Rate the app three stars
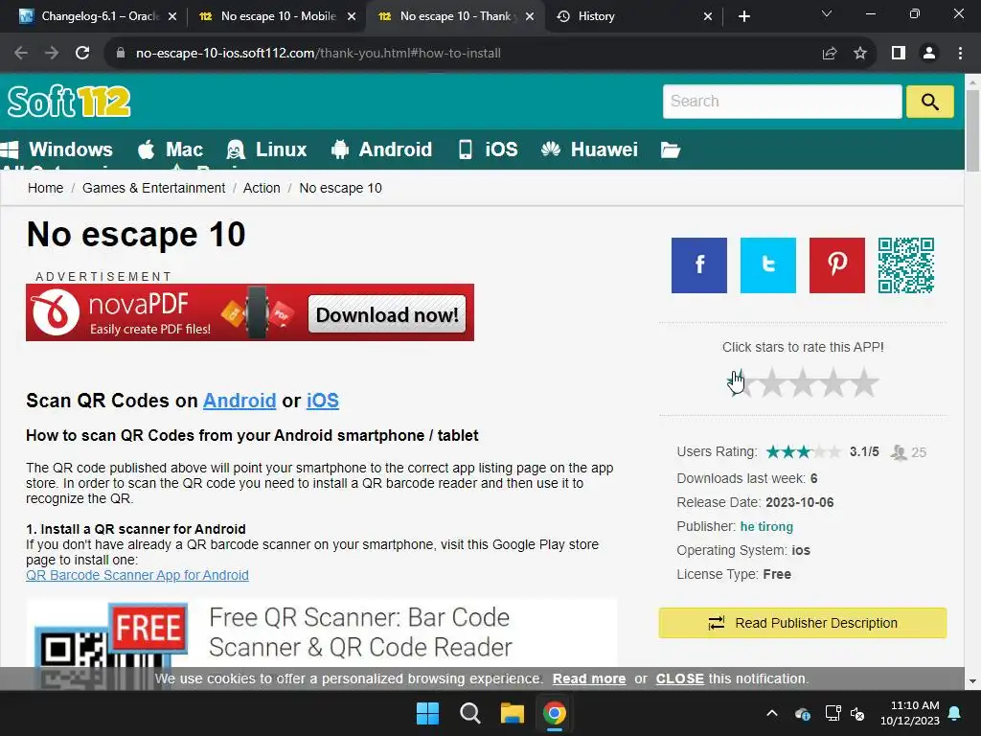981x736 pixels. pos(802,382)
